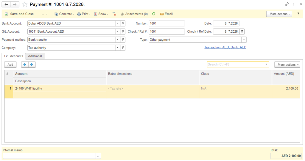The height and width of the screenshot is (161, 305).
Task: Go back with the left arrow button
Action: pos(6,4)
